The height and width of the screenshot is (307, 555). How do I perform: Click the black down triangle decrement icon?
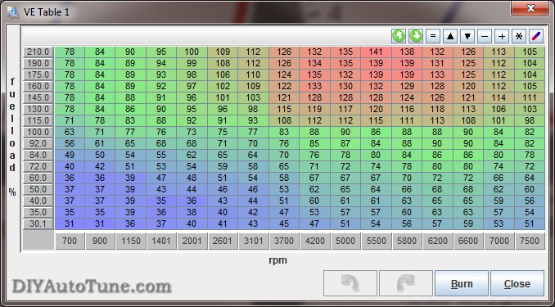tap(467, 36)
